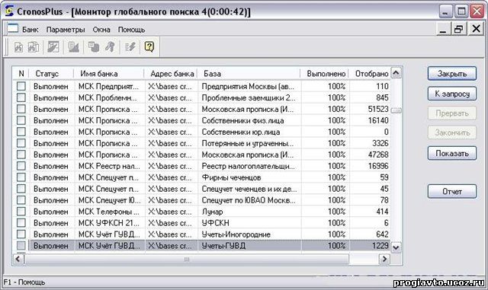
Task: Click the N column header
Action: pos(21,74)
